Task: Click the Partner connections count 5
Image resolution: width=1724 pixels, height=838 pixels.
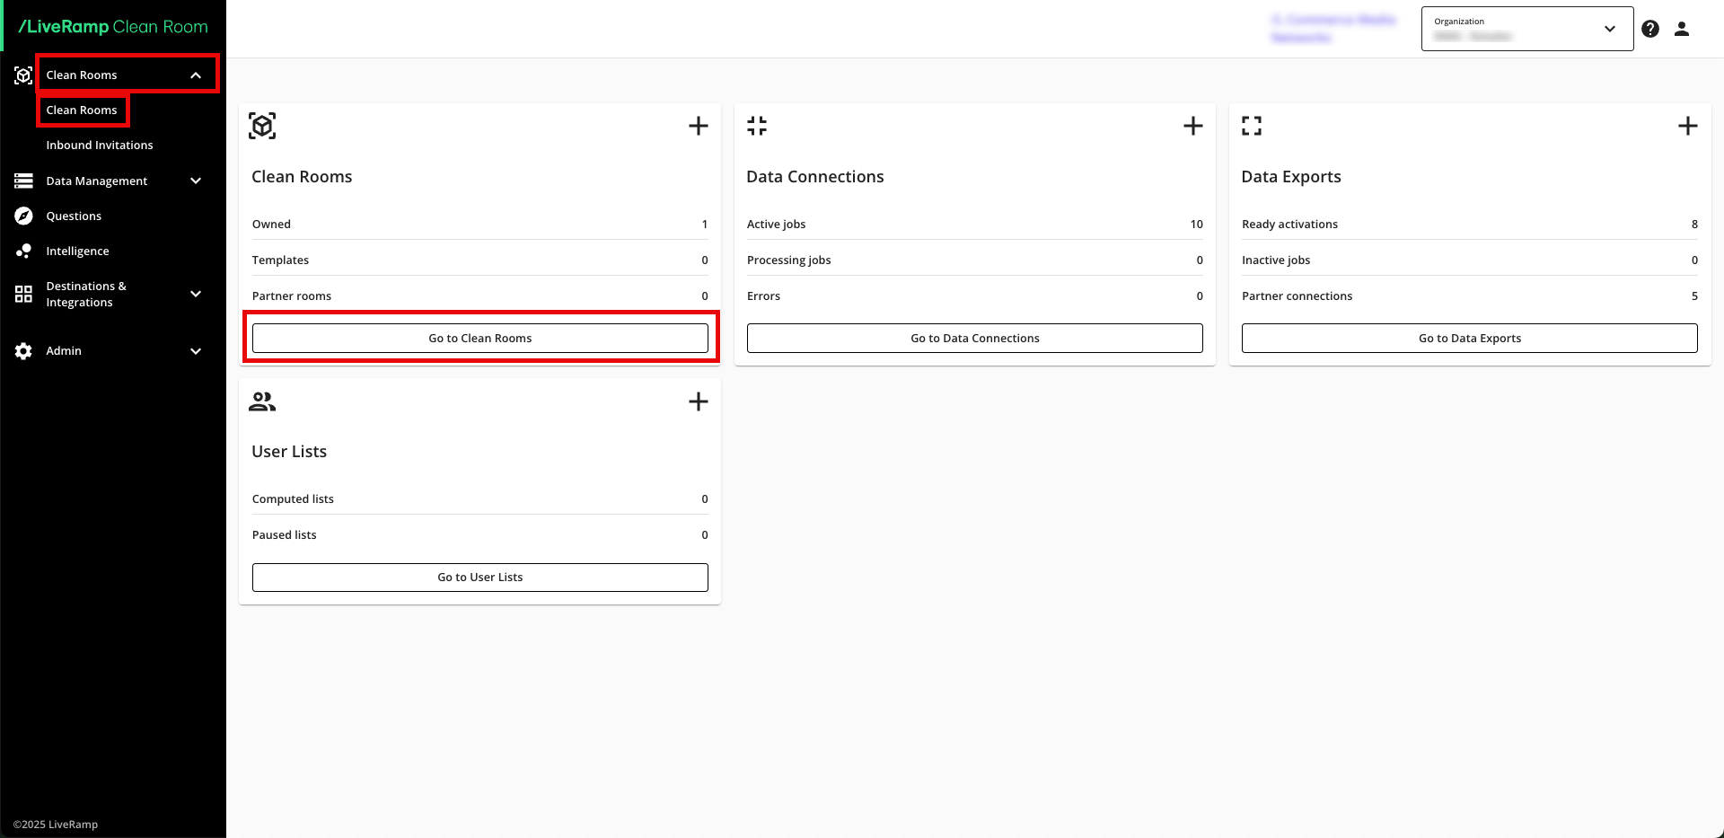Action: [x=1694, y=296]
